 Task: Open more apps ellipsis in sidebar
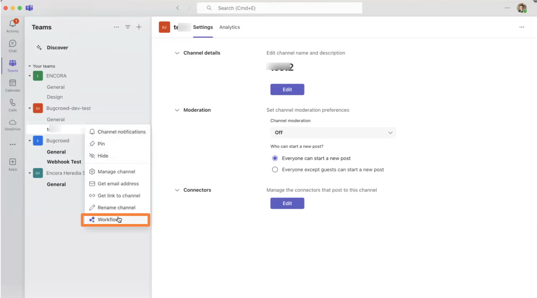point(12,144)
